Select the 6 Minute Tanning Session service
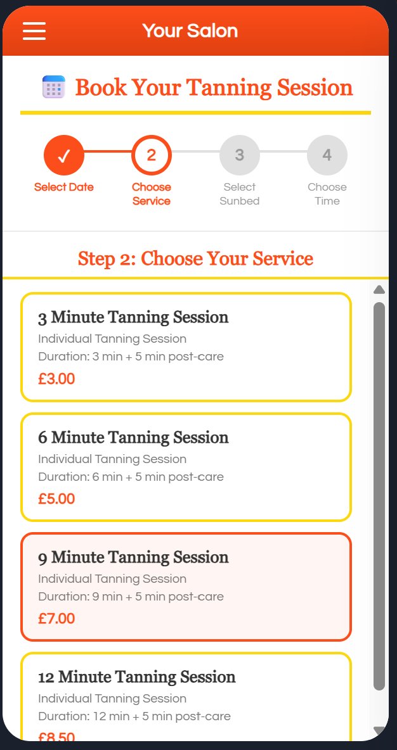 185,467
